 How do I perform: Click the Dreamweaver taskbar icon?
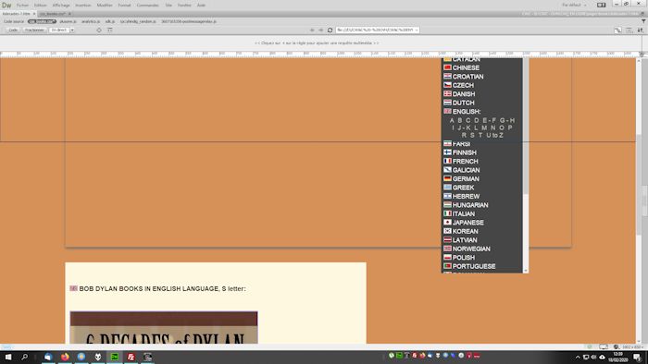[115, 357]
